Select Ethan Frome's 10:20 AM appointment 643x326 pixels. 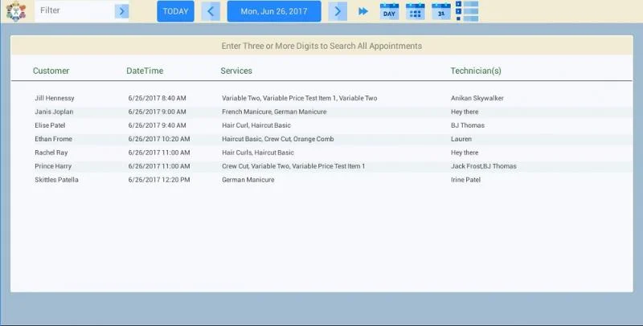[54, 139]
